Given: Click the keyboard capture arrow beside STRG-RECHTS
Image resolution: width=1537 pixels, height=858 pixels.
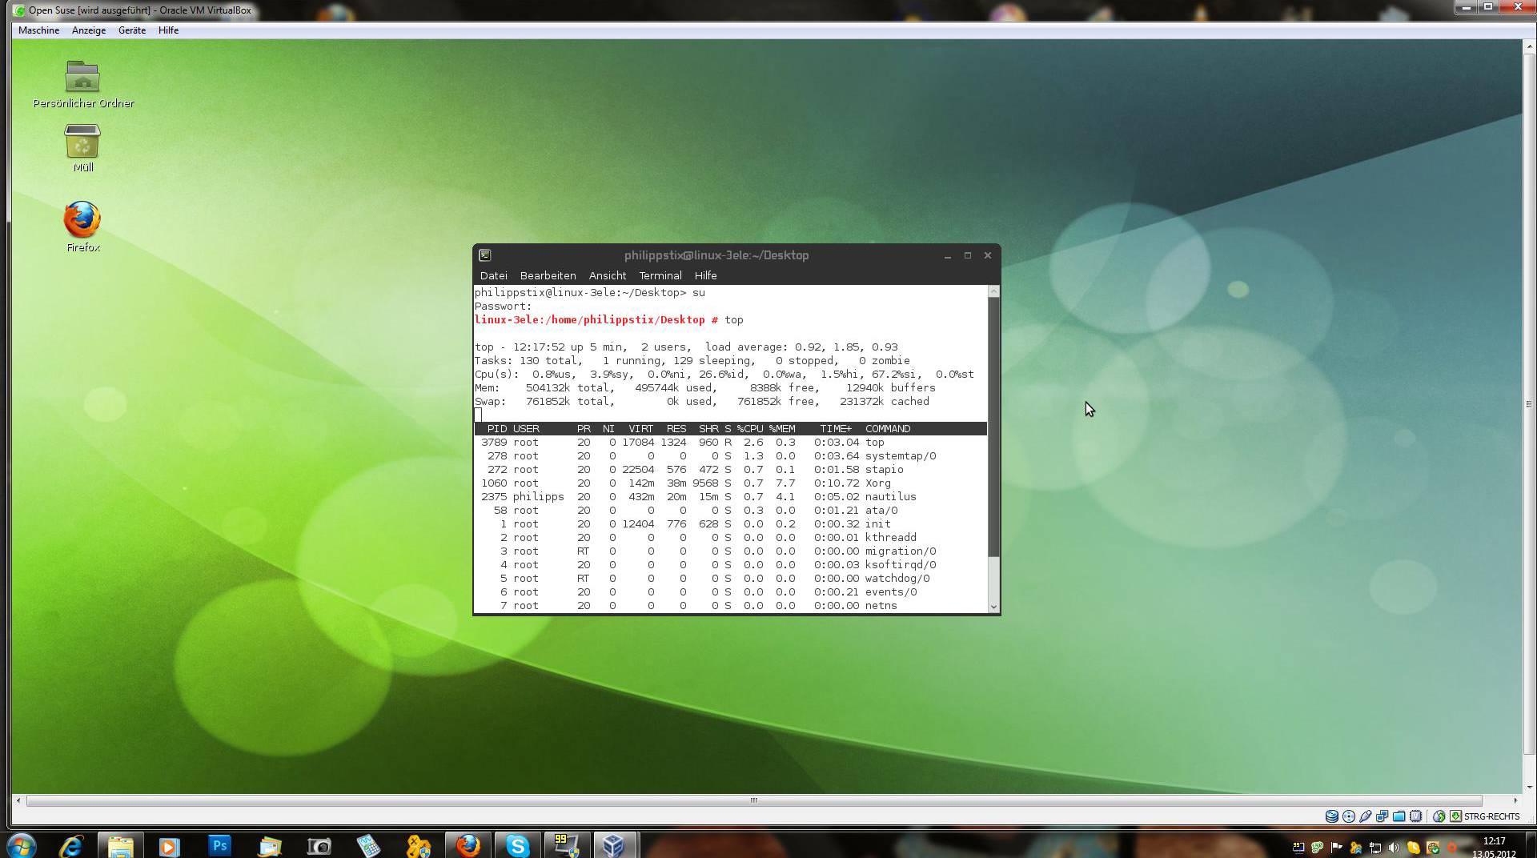Looking at the screenshot, I should [x=1456, y=816].
